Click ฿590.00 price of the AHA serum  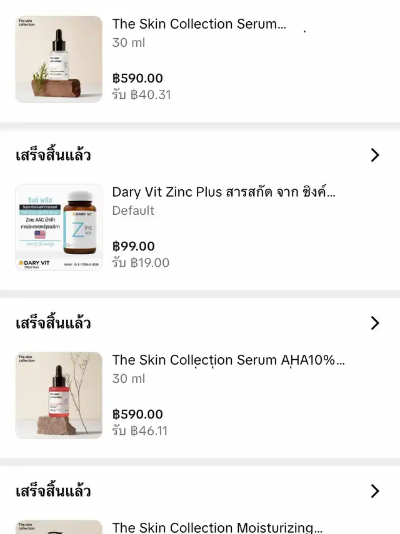click(x=137, y=414)
